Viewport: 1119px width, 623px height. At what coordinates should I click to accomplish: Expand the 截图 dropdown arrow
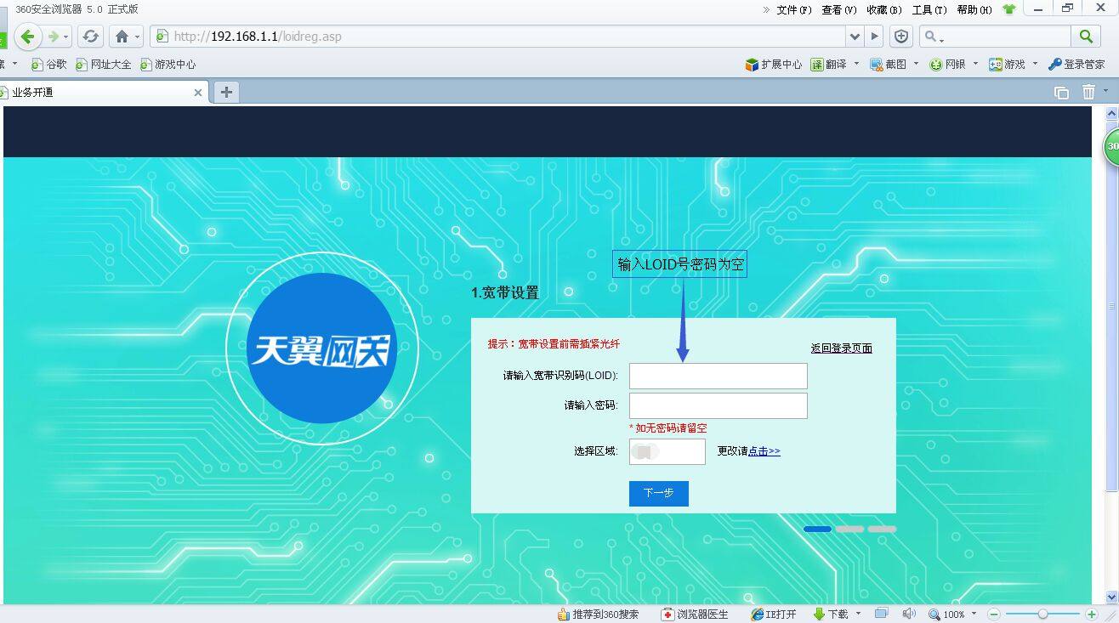coord(916,64)
